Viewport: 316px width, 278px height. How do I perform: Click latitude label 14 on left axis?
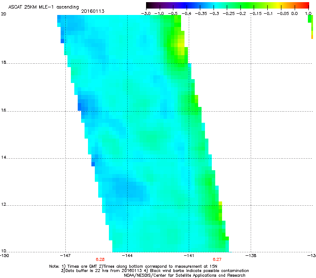pyautogui.click(x=3, y=157)
